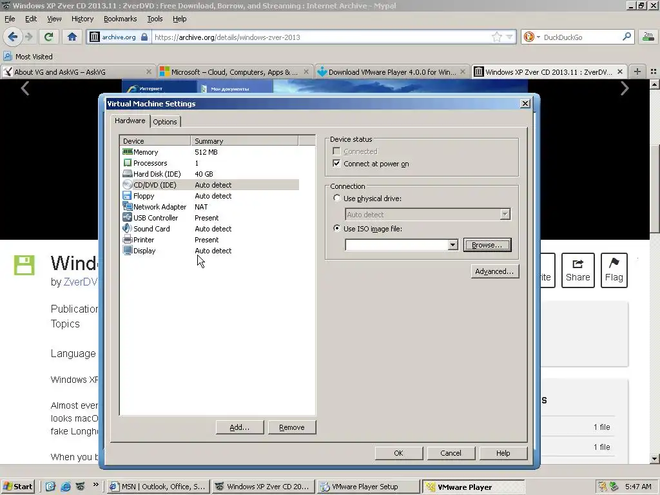Viewport: 660px width, 495px height.
Task: Switch to the Hardware tab
Action: (x=130, y=121)
